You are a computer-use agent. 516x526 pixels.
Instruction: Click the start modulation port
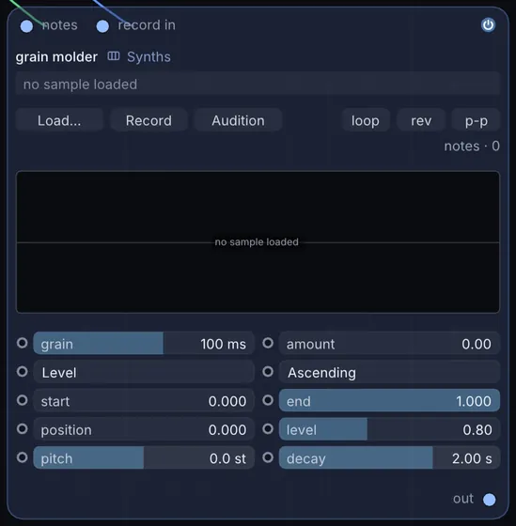click(23, 400)
